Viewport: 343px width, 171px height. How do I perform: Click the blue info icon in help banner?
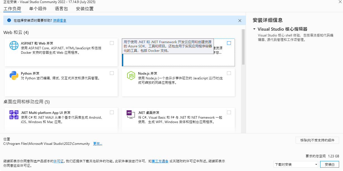[9, 20]
